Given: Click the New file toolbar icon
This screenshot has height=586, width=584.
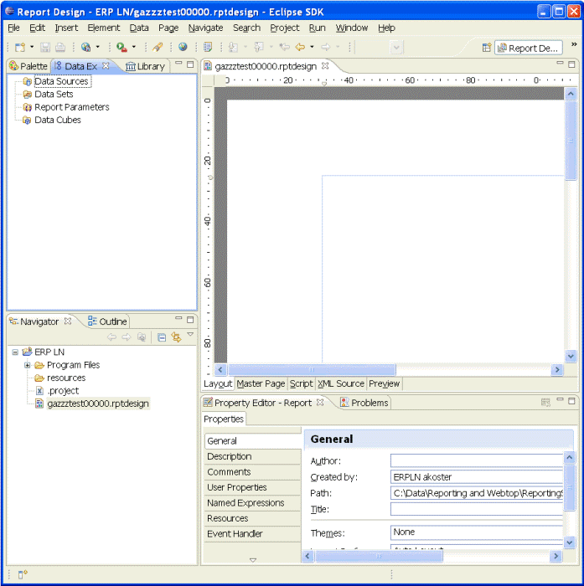Looking at the screenshot, I should coord(20,48).
